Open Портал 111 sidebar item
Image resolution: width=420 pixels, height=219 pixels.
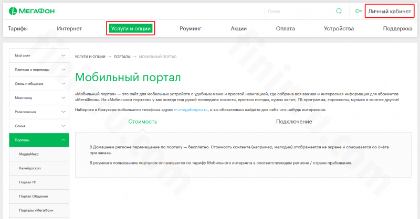pyautogui.click(x=39, y=182)
